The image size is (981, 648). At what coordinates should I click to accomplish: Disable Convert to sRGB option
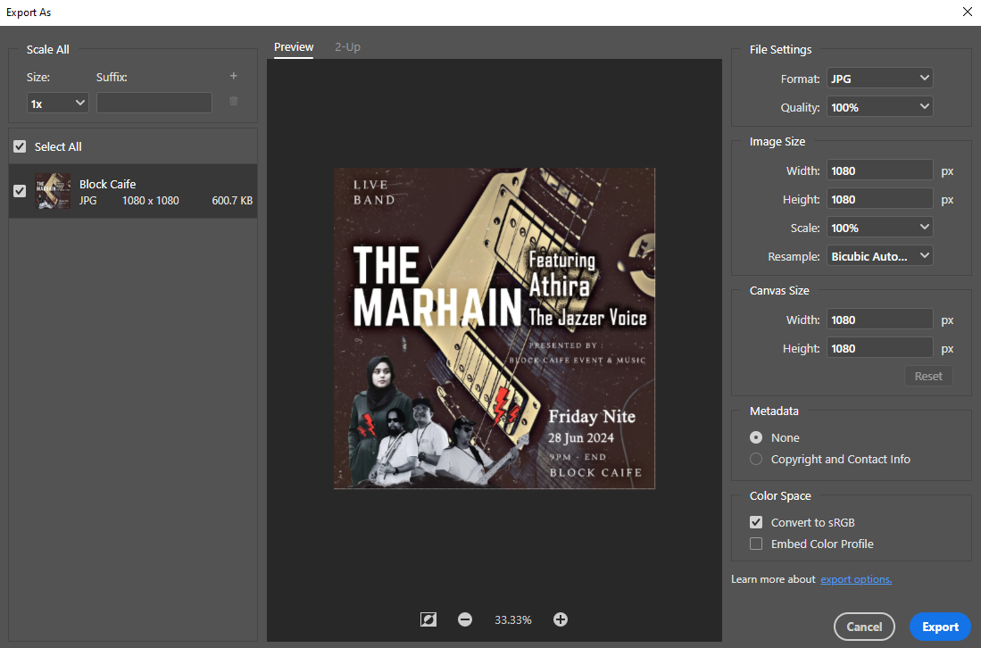[x=756, y=522]
